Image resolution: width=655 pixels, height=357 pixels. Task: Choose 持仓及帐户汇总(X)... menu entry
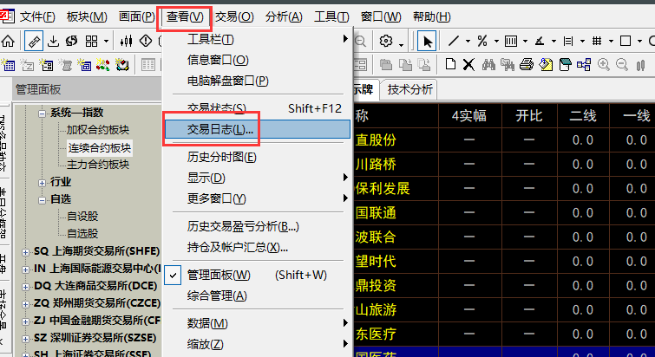(x=258, y=248)
